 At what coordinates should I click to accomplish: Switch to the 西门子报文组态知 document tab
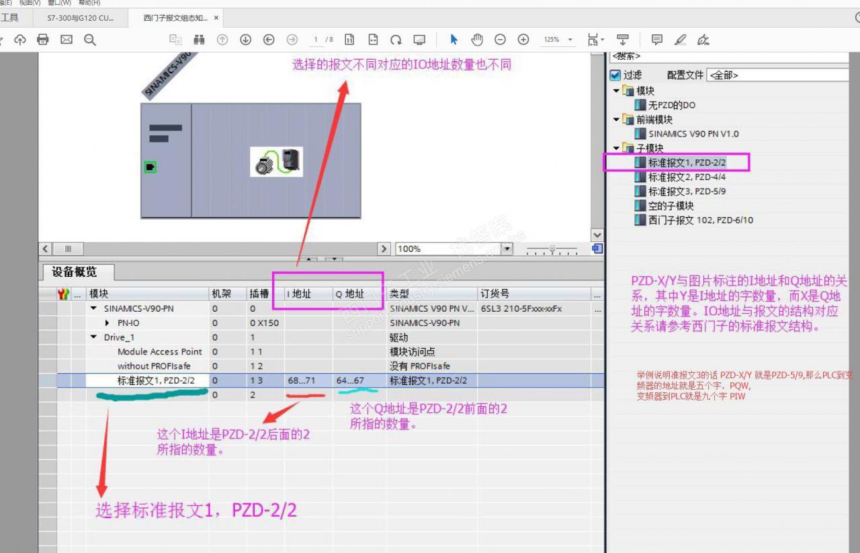[175, 18]
